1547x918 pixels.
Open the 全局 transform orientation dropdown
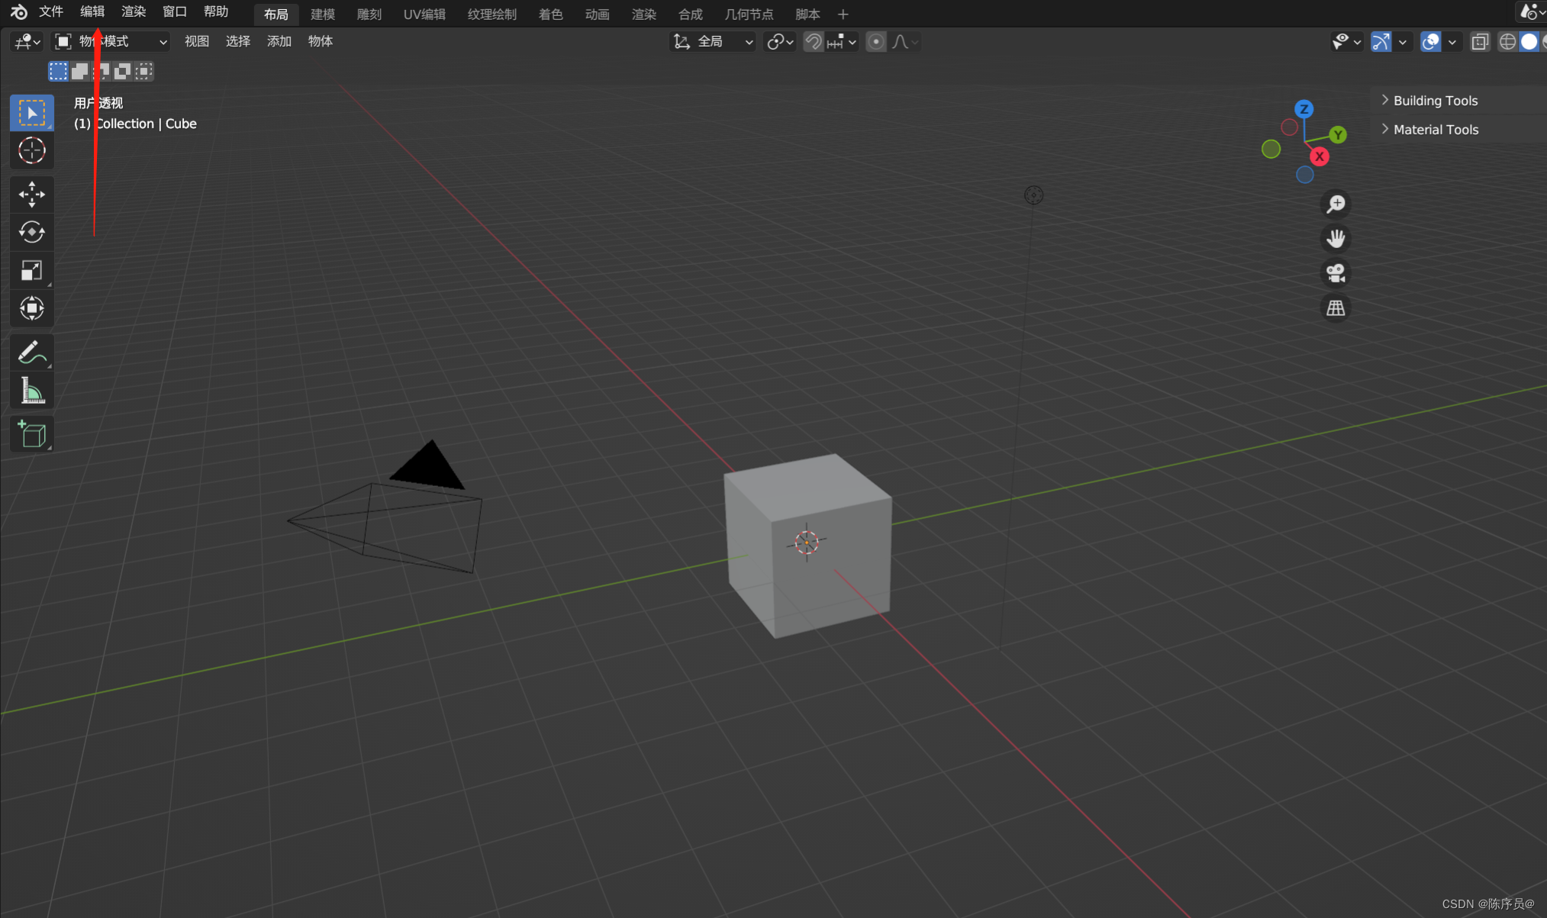coord(714,42)
